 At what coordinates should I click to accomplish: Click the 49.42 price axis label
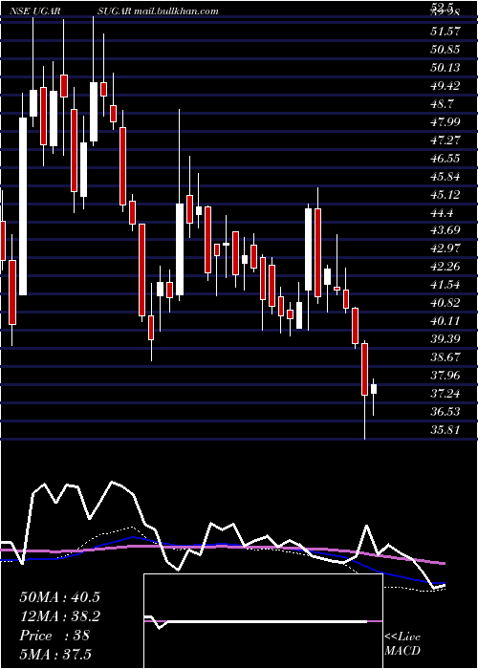click(445, 86)
